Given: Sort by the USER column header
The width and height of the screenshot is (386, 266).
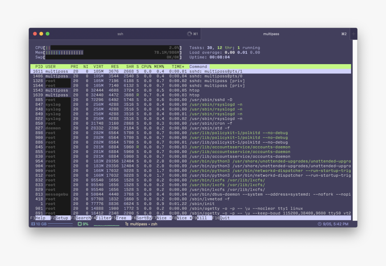Looking at the screenshot, I should pyautogui.click(x=50, y=67).
